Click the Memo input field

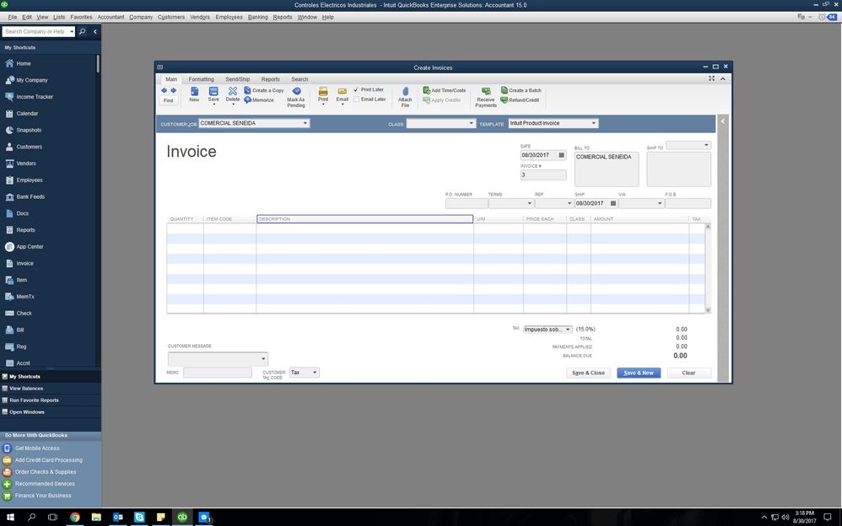tap(218, 372)
